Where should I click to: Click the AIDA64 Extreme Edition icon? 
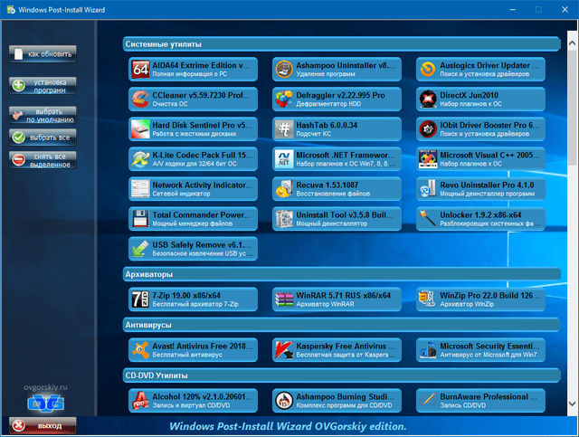click(x=140, y=69)
